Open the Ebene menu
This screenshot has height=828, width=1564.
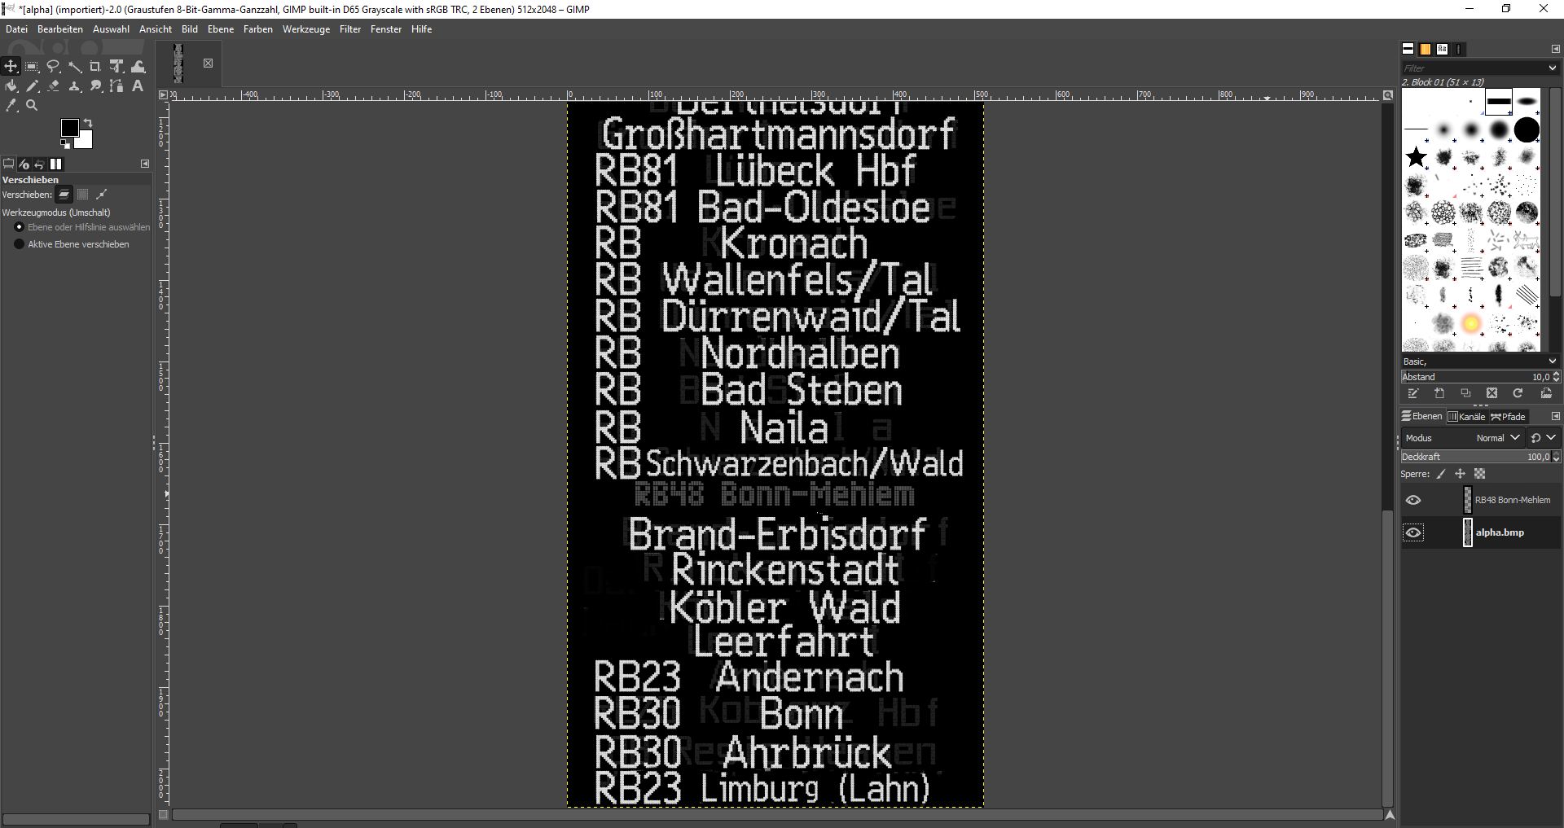click(x=221, y=29)
